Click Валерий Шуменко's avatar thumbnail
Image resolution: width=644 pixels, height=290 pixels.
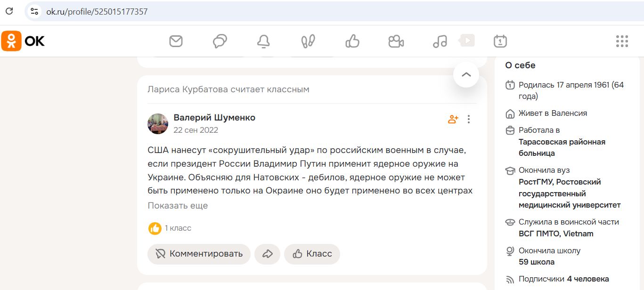[158, 123]
